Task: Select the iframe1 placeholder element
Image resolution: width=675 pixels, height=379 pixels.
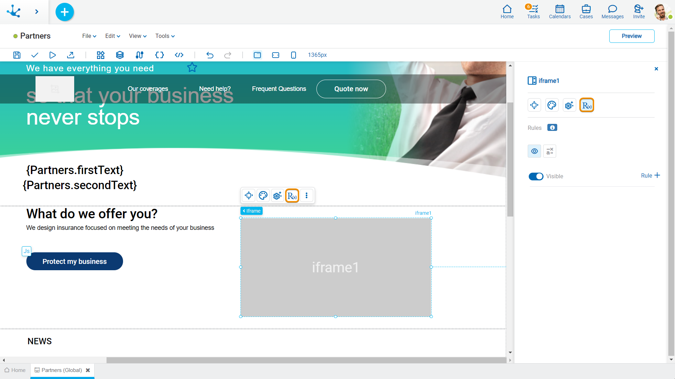Action: coord(336,267)
